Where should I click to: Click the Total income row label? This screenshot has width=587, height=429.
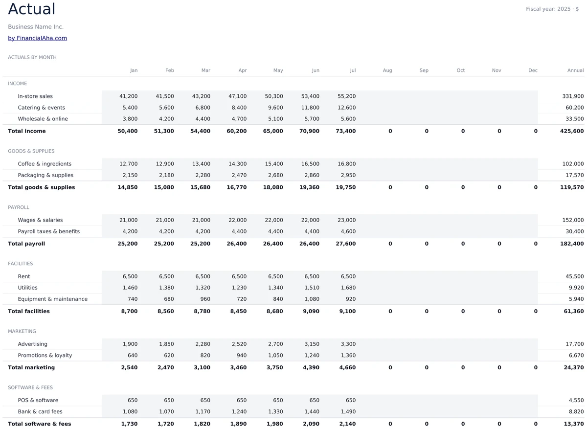pyautogui.click(x=27, y=131)
